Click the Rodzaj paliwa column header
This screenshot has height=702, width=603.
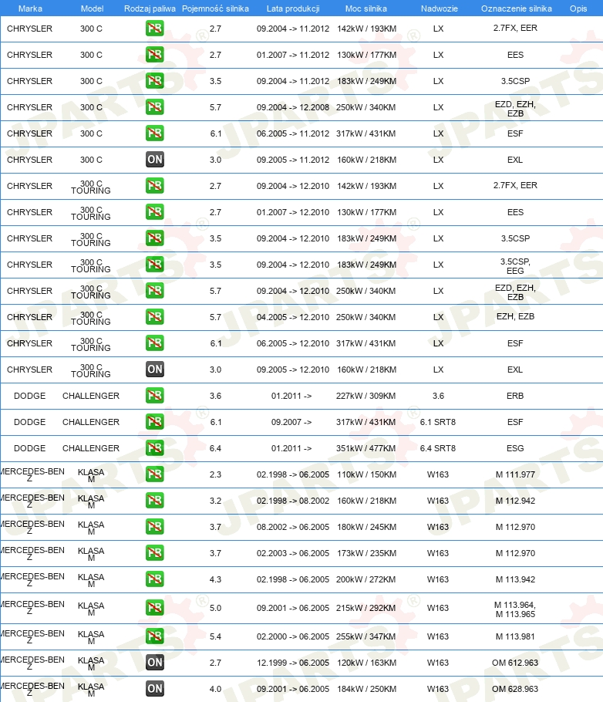pyautogui.click(x=150, y=8)
